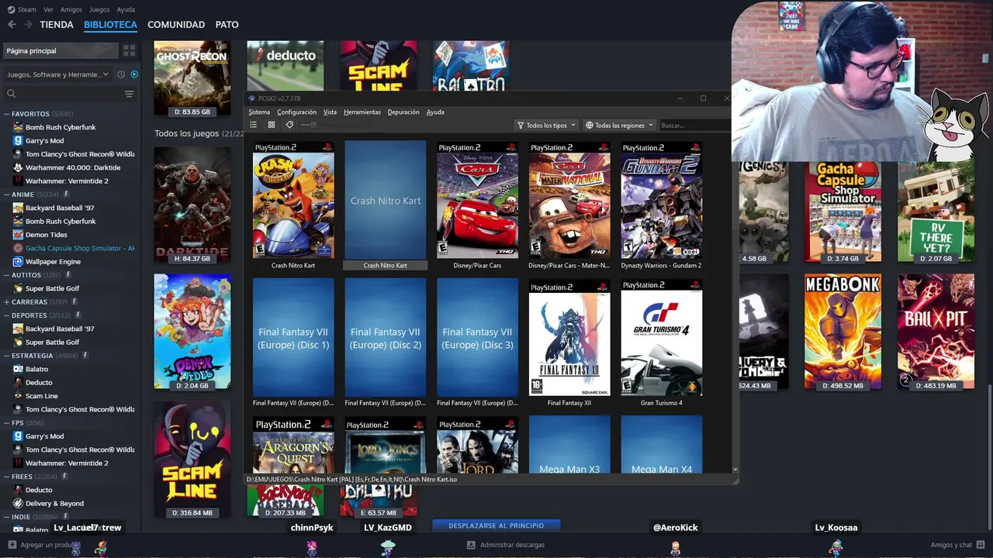Collapse the ESTRATEGIA category
993x558 pixels.
pos(6,356)
